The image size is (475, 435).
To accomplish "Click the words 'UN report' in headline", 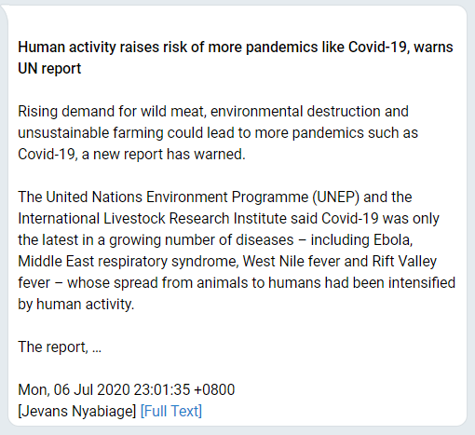I will tap(49, 69).
